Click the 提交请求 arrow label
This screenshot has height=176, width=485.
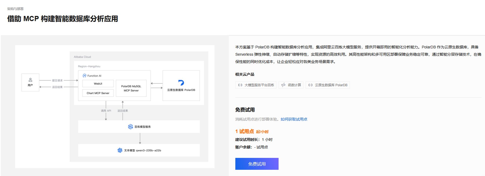(x=57, y=80)
